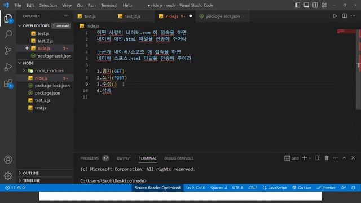Open the Terminal menu
The width and height of the screenshot is (361, 203).
(x=109, y=5)
